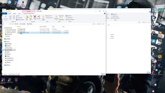Click History in front window's Open group
Image resolution: width=165 pixels, height=93 pixels.
(62, 20)
